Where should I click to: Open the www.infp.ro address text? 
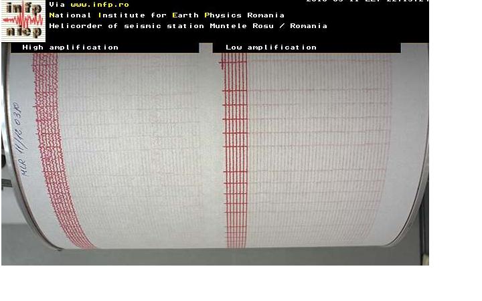100,5
